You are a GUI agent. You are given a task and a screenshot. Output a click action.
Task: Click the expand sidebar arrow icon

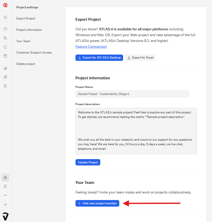pyautogui.click(x=5, y=204)
